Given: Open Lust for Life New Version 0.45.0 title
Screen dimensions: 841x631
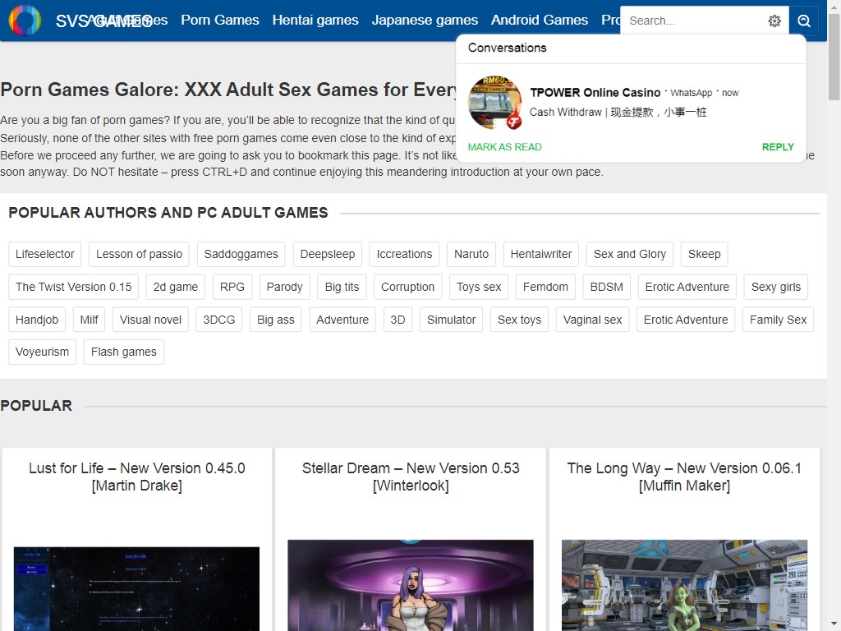Looking at the screenshot, I should (137, 477).
